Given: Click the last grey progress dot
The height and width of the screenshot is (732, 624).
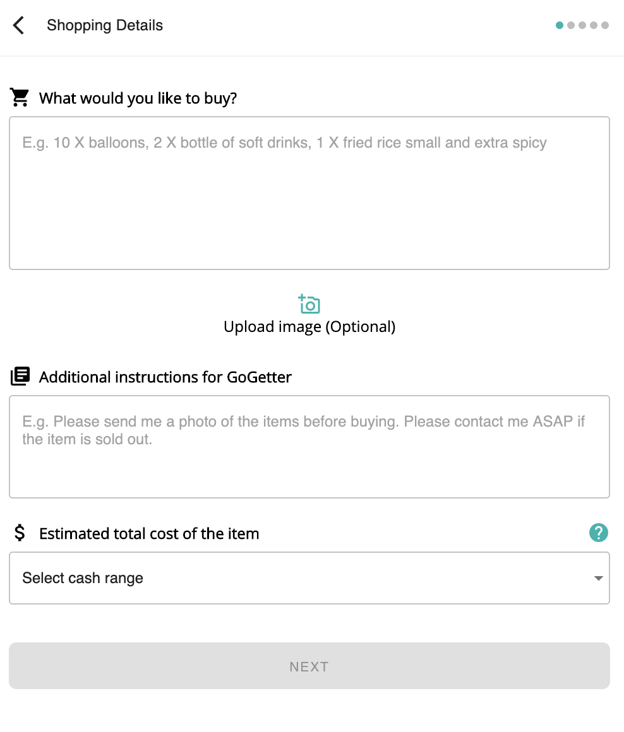Looking at the screenshot, I should tap(605, 26).
